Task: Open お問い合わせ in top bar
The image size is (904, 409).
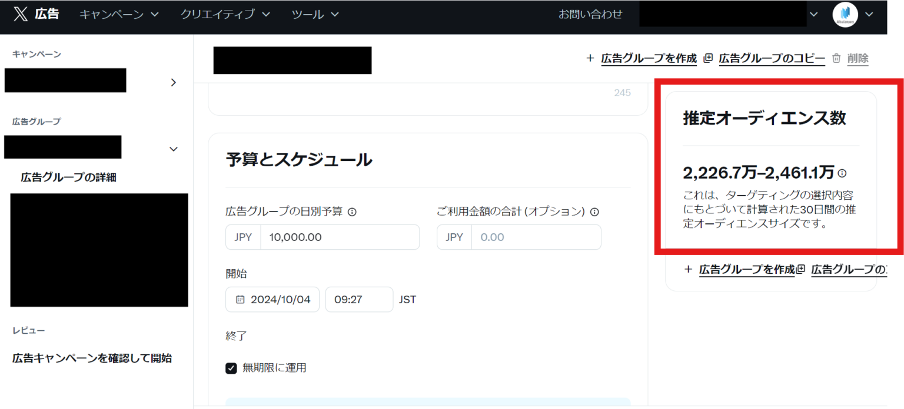Action: coord(590,14)
